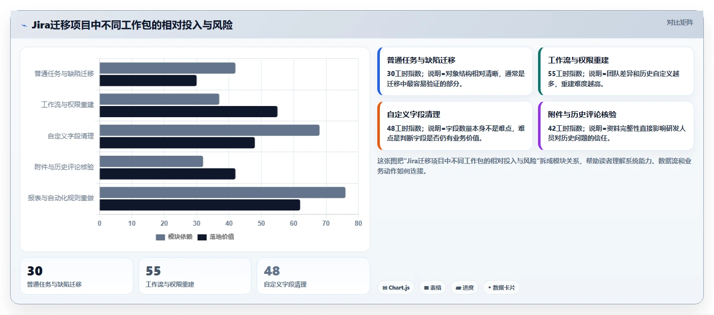This screenshot has height=315, width=714.
Task: Click the dark 落地价值 bar for 普通任务与缺陷迁移
Action: click(x=148, y=80)
